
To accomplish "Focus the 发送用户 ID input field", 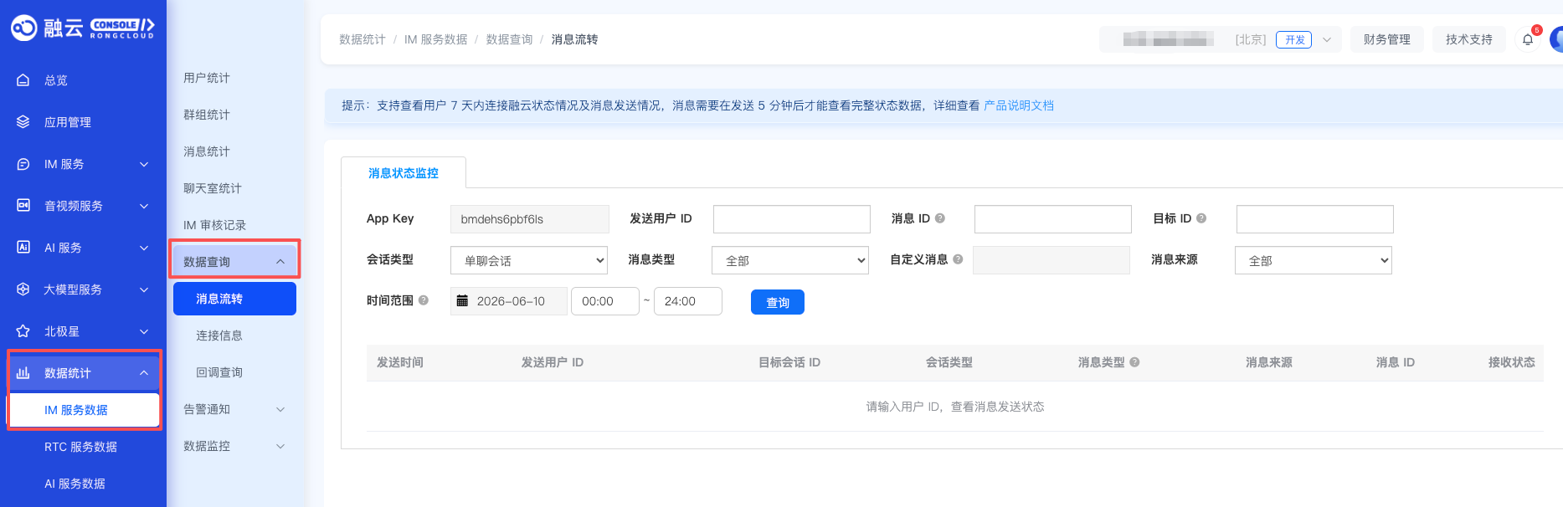I will pos(792,219).
